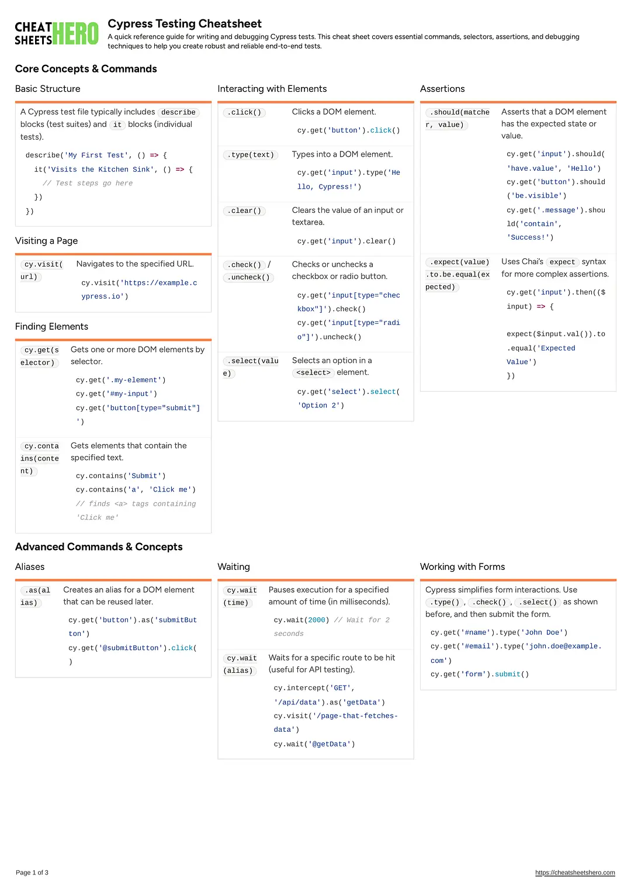Click the Visiting a Page section title
This screenshot has width=631, height=892.
pos(46,241)
